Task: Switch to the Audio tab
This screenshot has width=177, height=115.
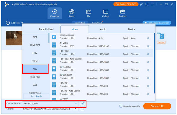Action: pyautogui.click(x=103, y=29)
